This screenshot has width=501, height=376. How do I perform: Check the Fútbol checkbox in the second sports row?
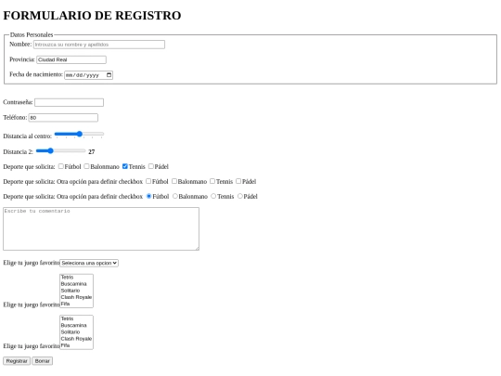(148, 181)
